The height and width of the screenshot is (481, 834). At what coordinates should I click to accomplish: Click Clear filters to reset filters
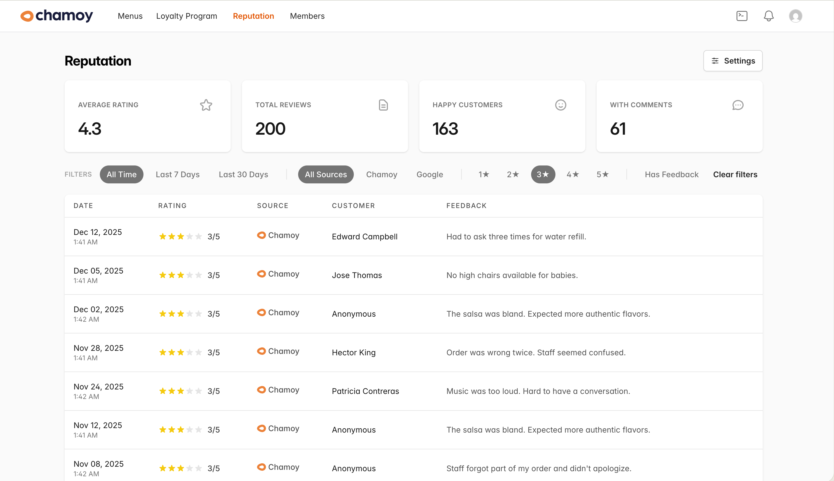[735, 174]
